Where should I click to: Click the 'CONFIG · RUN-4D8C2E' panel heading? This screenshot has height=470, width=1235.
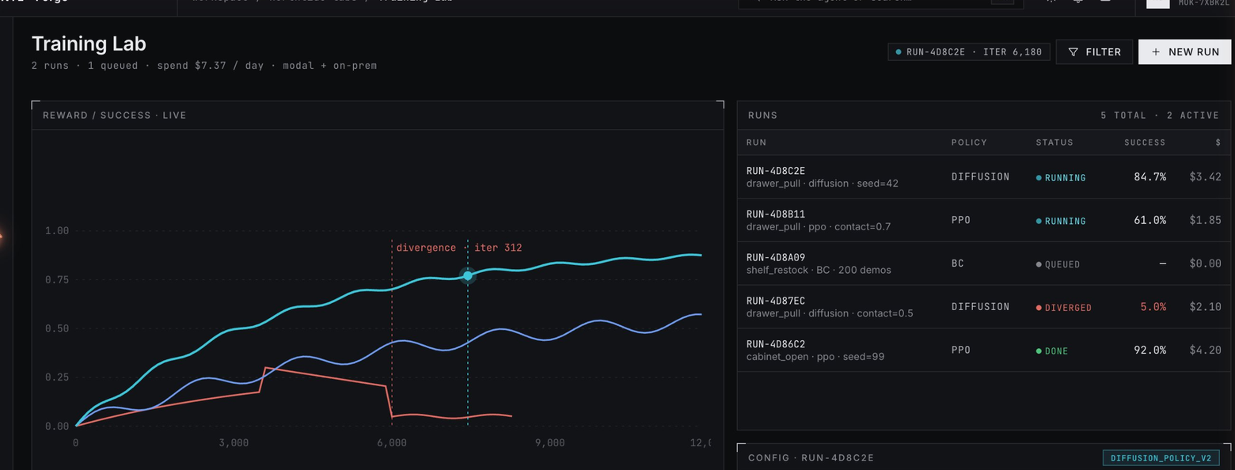(x=811, y=458)
